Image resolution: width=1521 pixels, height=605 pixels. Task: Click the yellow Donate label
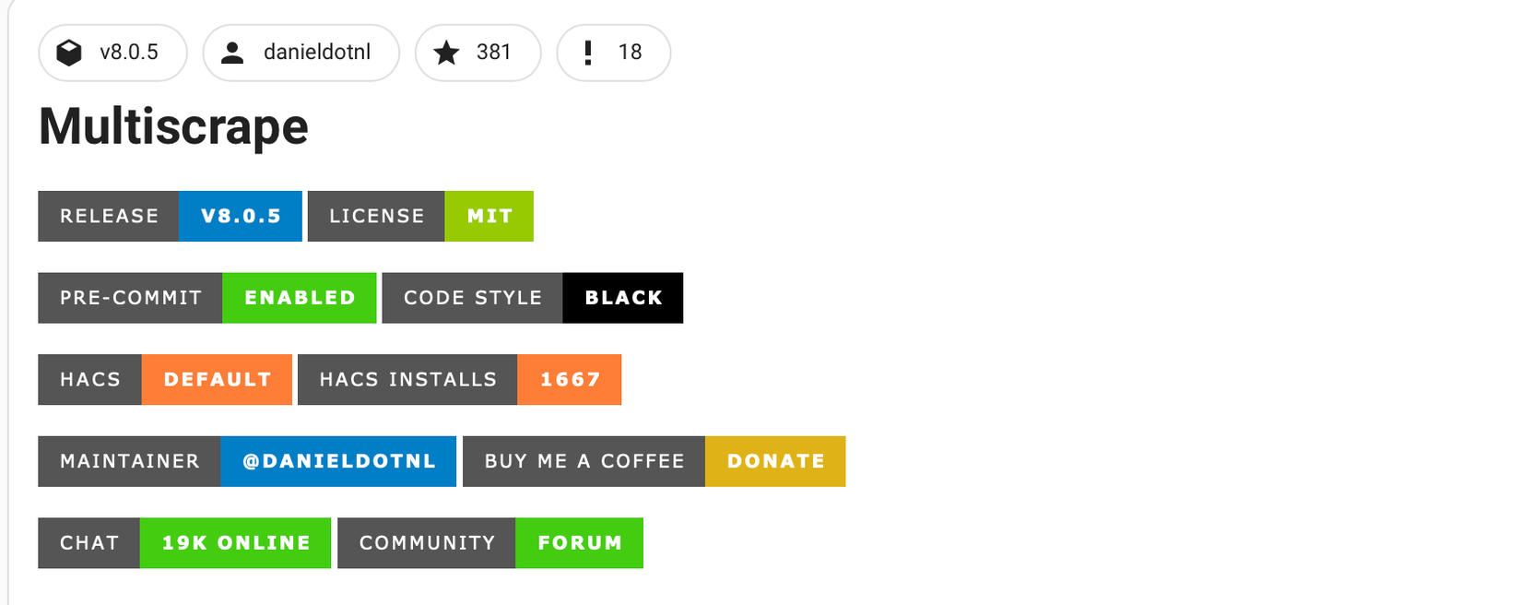[x=775, y=461]
